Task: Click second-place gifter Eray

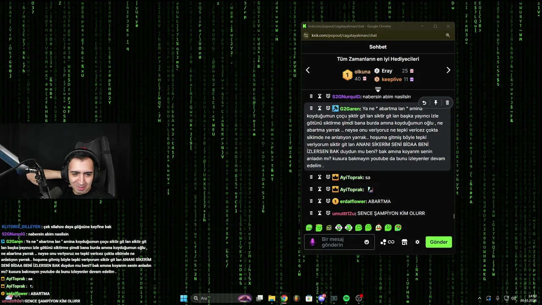Action: point(387,71)
